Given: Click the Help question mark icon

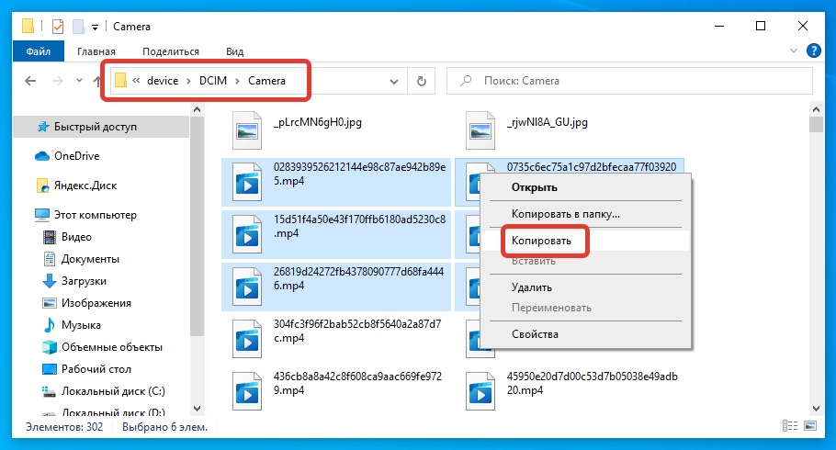Looking at the screenshot, I should coord(813,51).
